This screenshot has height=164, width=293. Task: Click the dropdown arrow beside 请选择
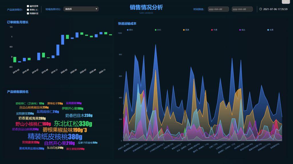pos(96,9)
